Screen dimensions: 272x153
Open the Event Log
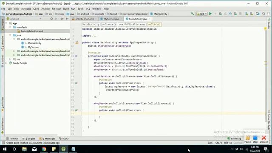[234, 139]
